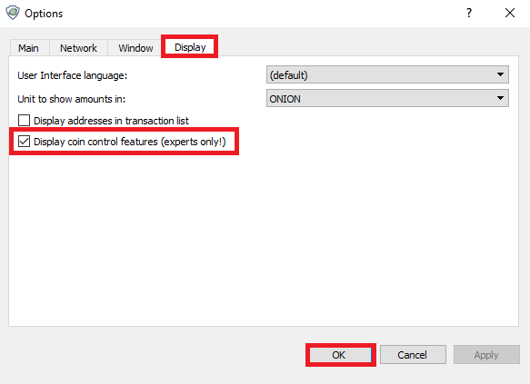
Task: Confirm settings with the OK button
Action: [340, 355]
